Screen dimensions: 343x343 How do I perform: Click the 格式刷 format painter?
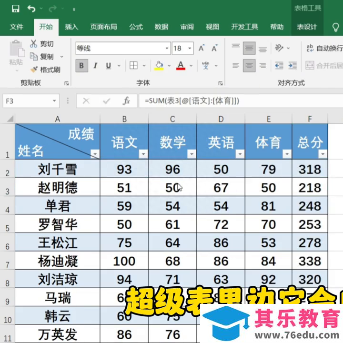click(x=46, y=70)
